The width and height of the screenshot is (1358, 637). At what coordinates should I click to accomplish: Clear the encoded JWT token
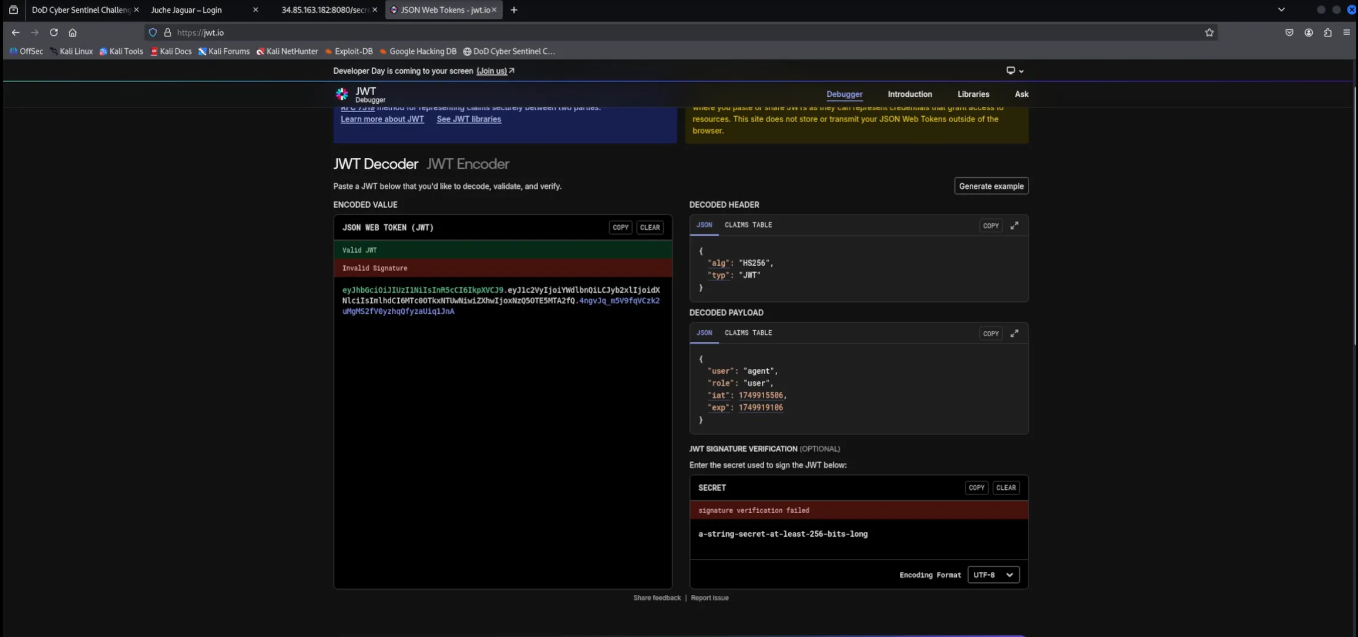pyautogui.click(x=650, y=228)
